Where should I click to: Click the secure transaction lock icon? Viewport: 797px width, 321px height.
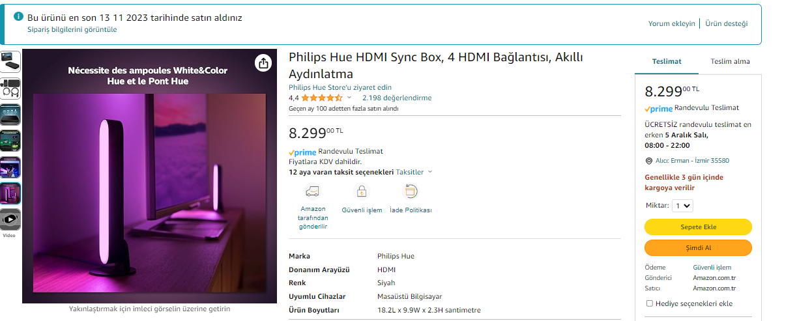click(362, 191)
